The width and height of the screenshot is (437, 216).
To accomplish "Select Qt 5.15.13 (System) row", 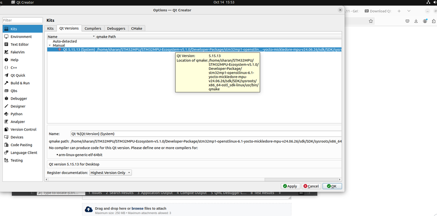I will pos(194,49).
